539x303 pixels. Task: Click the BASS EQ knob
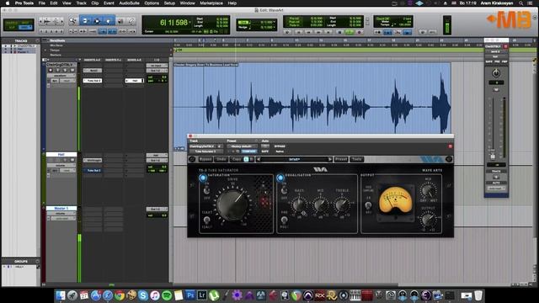[x=299, y=205]
